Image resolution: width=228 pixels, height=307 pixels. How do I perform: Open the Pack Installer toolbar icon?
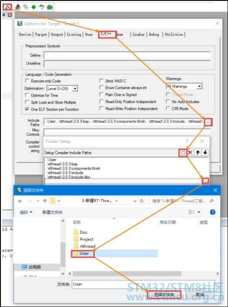50,7
